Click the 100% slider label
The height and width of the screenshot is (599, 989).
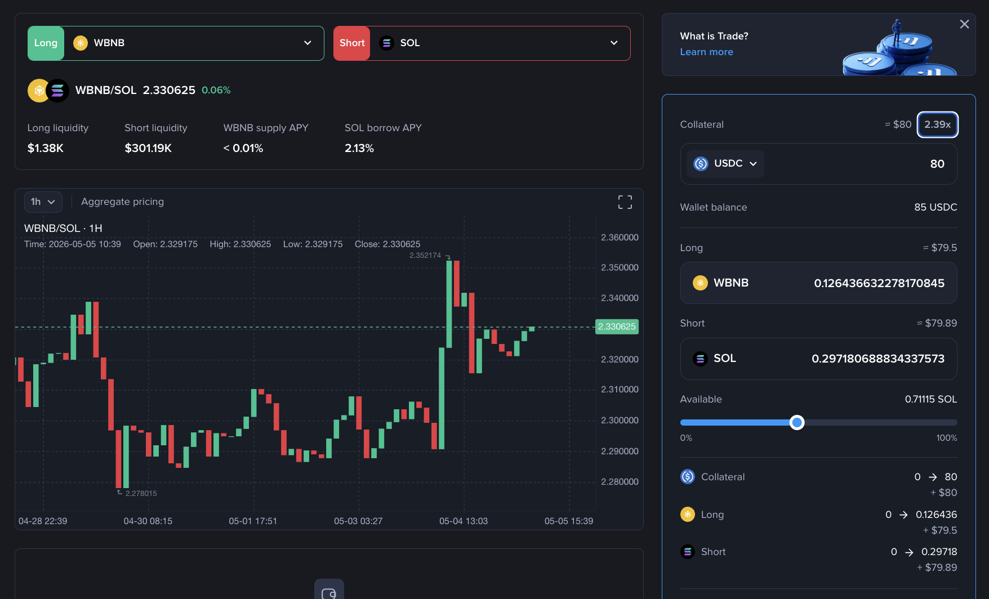pyautogui.click(x=947, y=438)
